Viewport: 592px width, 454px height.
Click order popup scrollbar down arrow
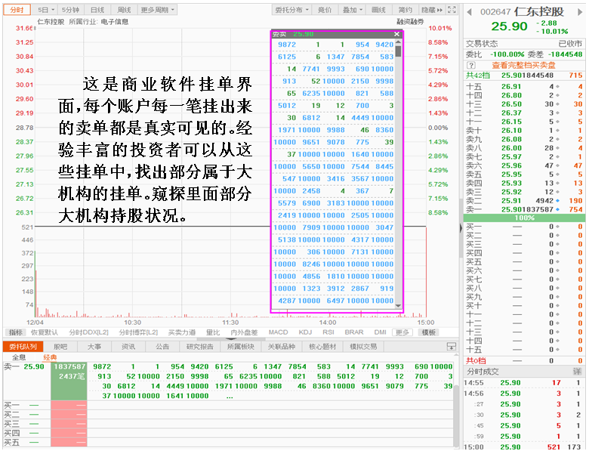(x=398, y=305)
